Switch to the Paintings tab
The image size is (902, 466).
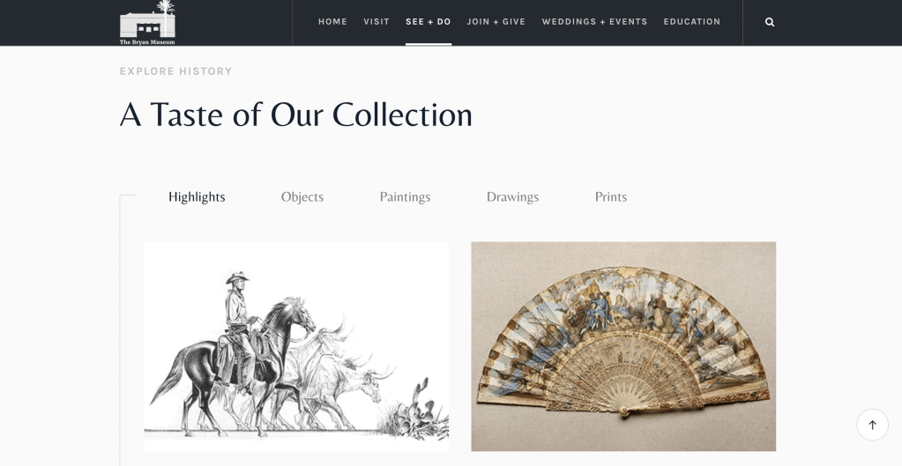(x=405, y=197)
